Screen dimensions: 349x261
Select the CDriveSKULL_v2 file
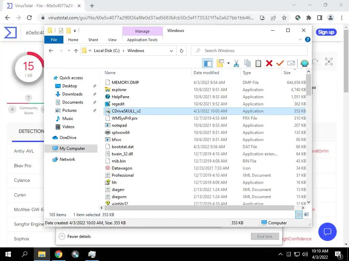205,111
